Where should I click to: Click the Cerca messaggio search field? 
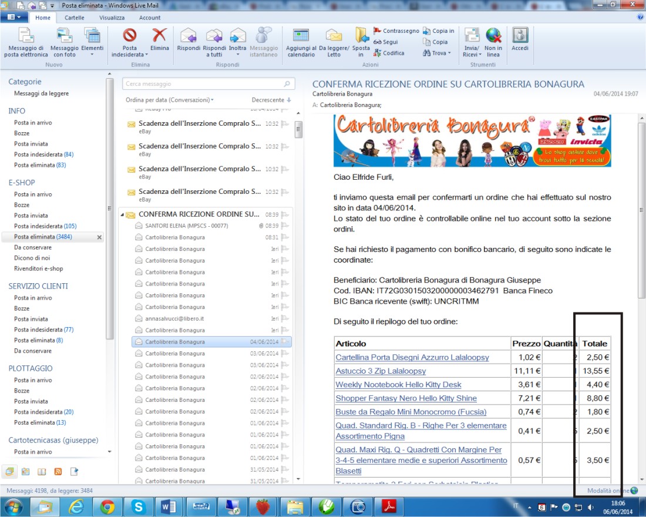coord(208,83)
